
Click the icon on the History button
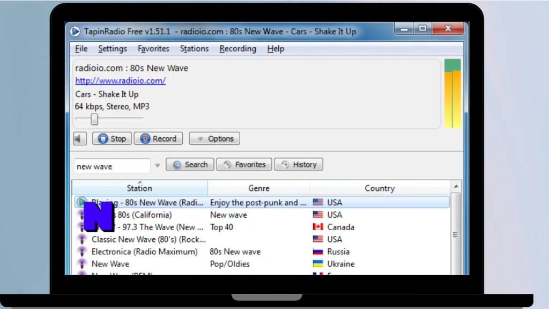click(x=285, y=165)
